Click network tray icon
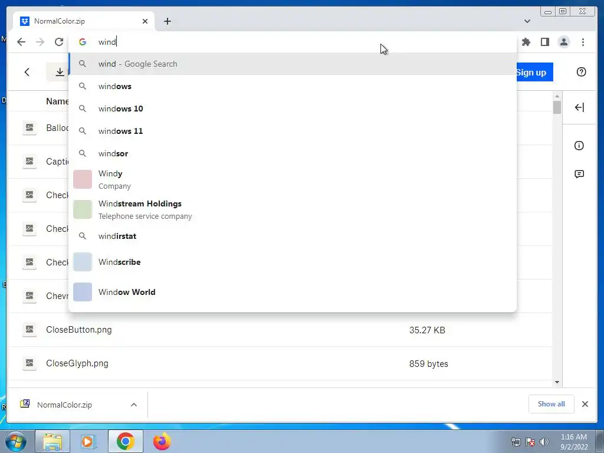This screenshot has height=453, width=604. tap(516, 442)
